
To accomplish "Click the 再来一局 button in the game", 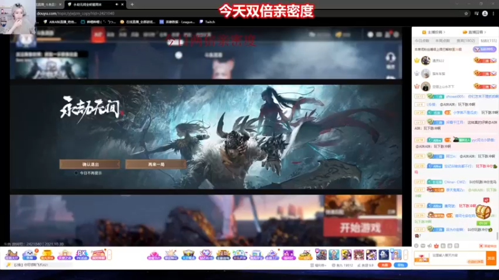I will 156,164.
